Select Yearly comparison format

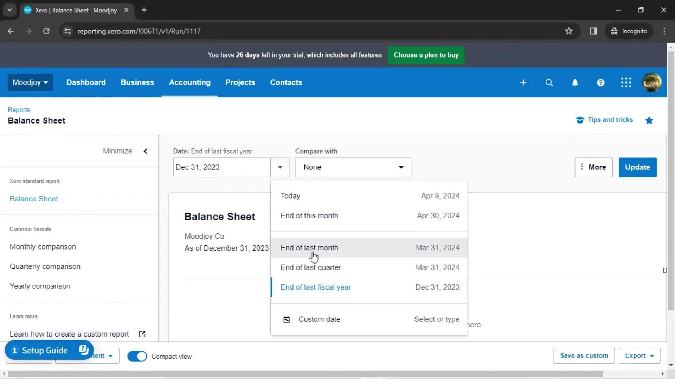(x=40, y=286)
